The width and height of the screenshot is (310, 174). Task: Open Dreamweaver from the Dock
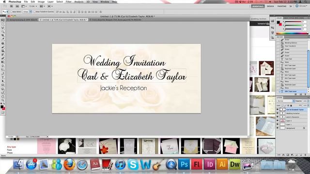click(235, 164)
